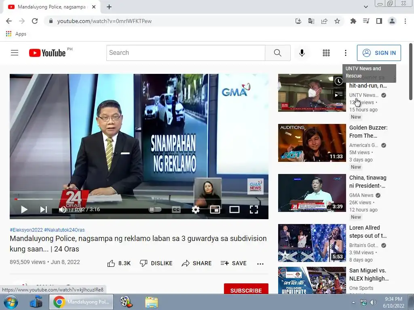Open the #Eleksyon2022 hashtag link
414x310 pixels.
pos(26,230)
